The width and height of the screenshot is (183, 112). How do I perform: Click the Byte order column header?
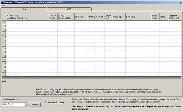(x=138, y=17)
